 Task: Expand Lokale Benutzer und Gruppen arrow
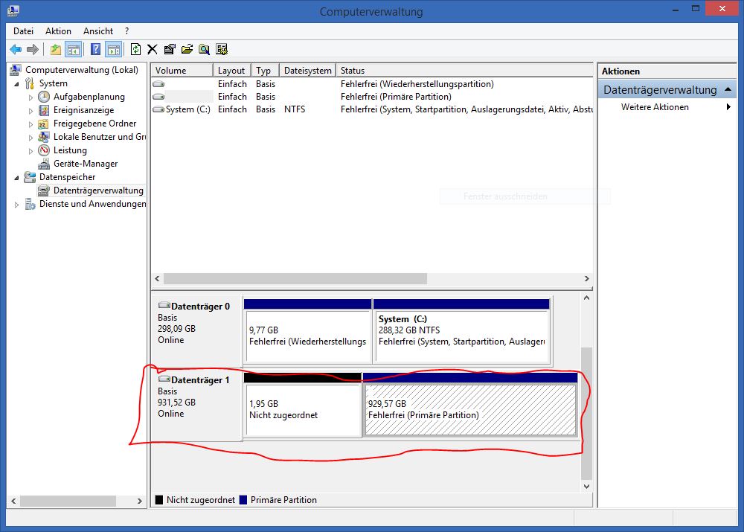31,137
